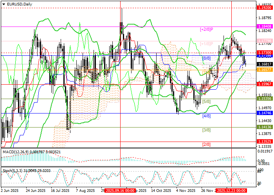The width and height of the screenshot is (274, 195).
Task: Select the 24 Jun 2025 date label
Action: [36, 190]
